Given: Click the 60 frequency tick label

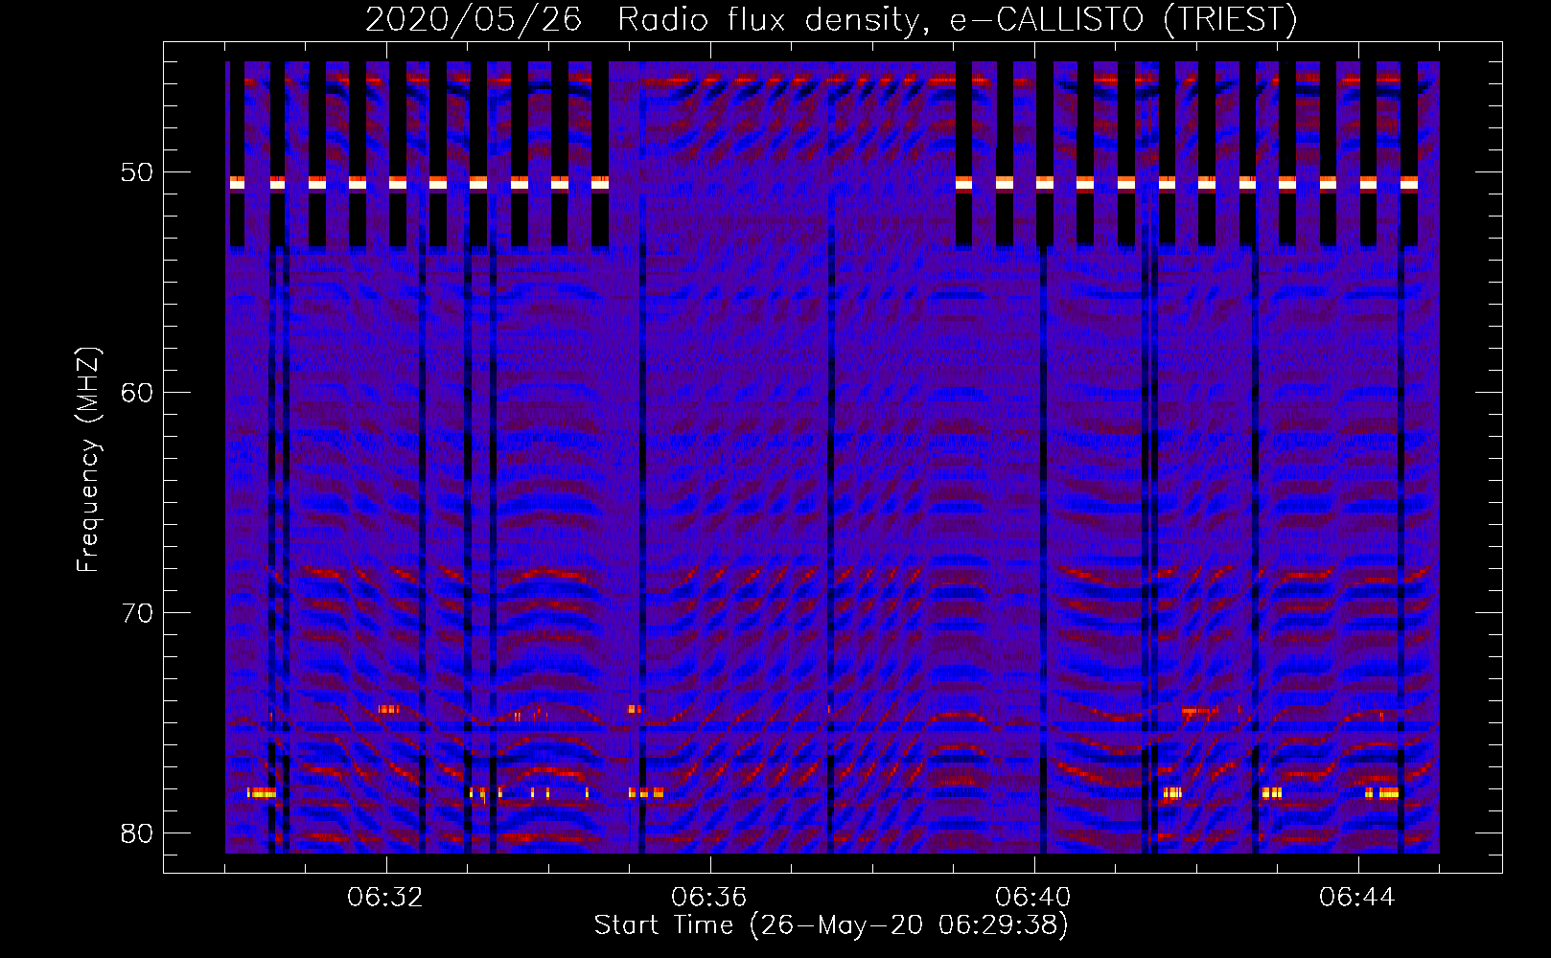Looking at the screenshot, I should coord(138,393).
